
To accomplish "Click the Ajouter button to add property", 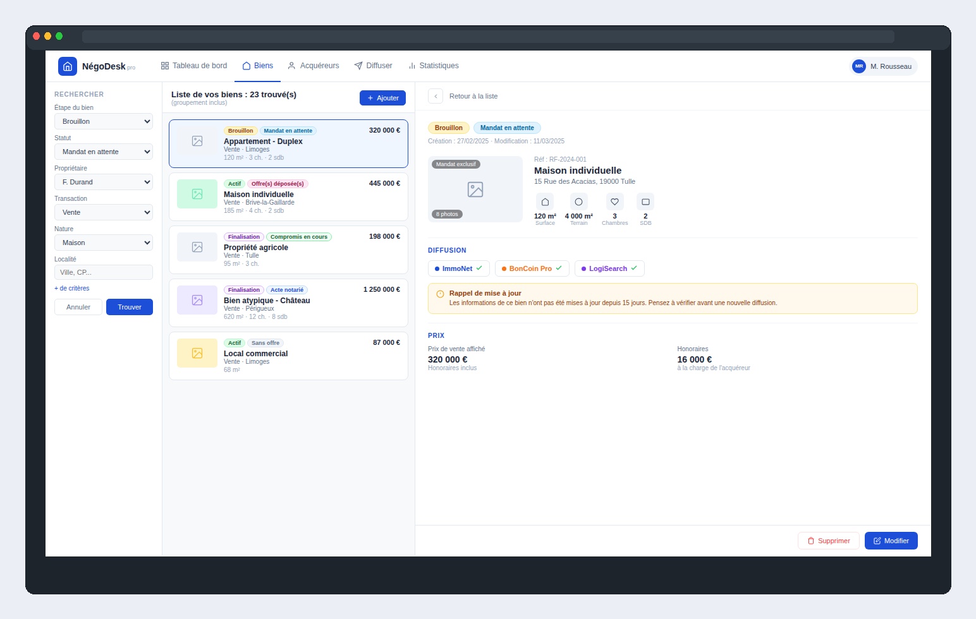I will [x=382, y=98].
